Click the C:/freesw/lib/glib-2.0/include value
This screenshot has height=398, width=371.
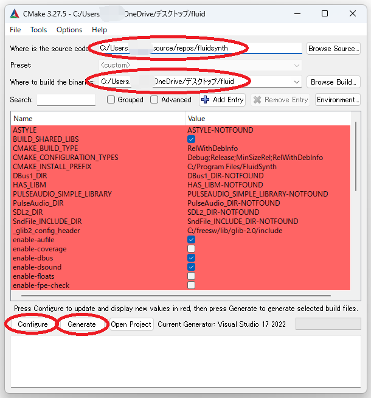click(235, 231)
